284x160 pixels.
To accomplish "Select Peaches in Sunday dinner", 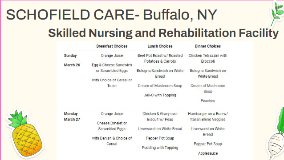I will click(x=208, y=101).
